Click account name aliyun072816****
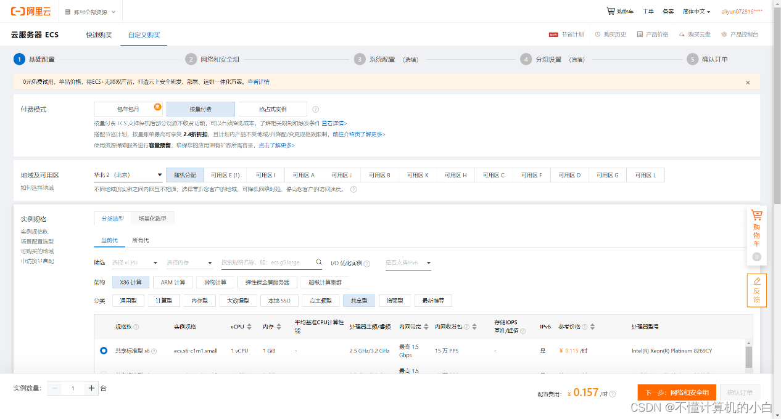Screen dimensions: 781x419 pos(742,12)
